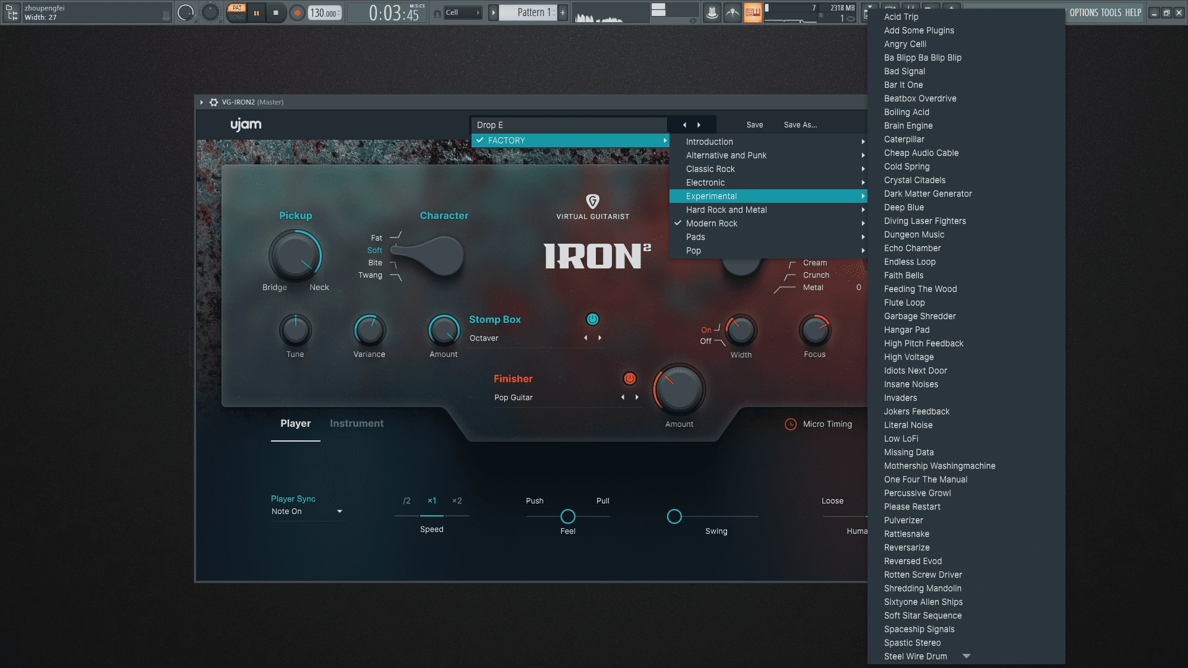Image resolution: width=1188 pixels, height=668 pixels.
Task: Open the Experimental preset category
Action: click(x=768, y=196)
